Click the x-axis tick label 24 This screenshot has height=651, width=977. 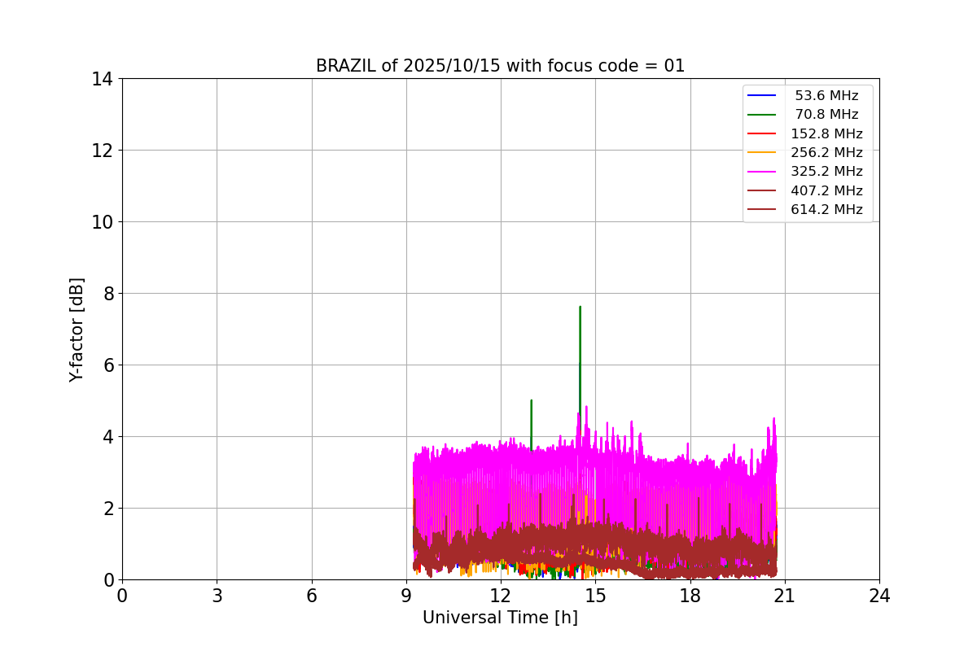879,596
